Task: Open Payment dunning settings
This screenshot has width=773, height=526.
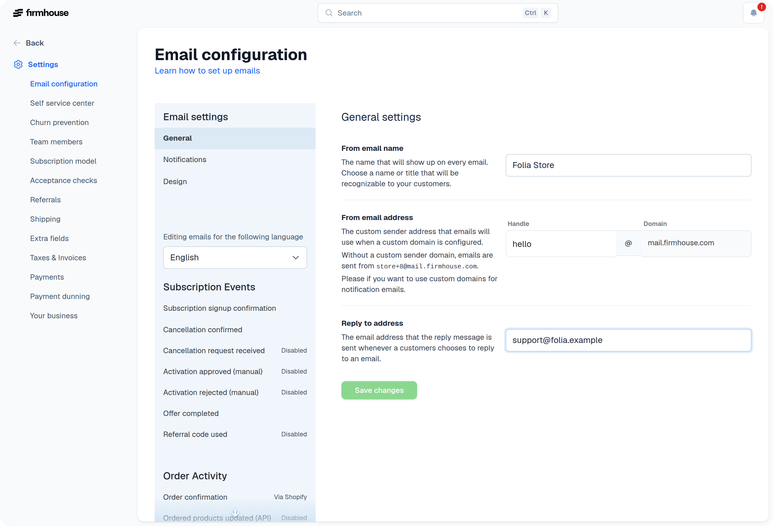Action: pyautogui.click(x=60, y=296)
